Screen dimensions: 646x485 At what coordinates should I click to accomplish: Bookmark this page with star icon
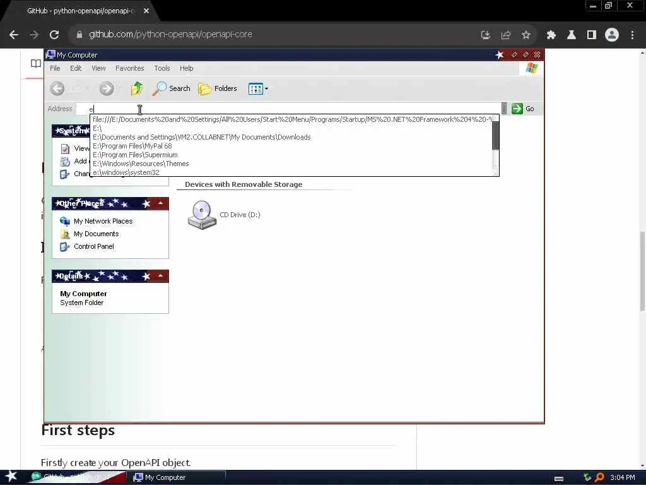click(526, 35)
